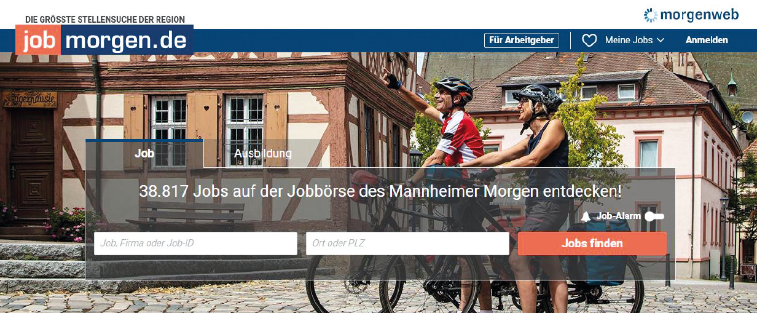The height and width of the screenshot is (313, 757).
Task: Open the Meine Jobs menu
Action: pos(629,41)
